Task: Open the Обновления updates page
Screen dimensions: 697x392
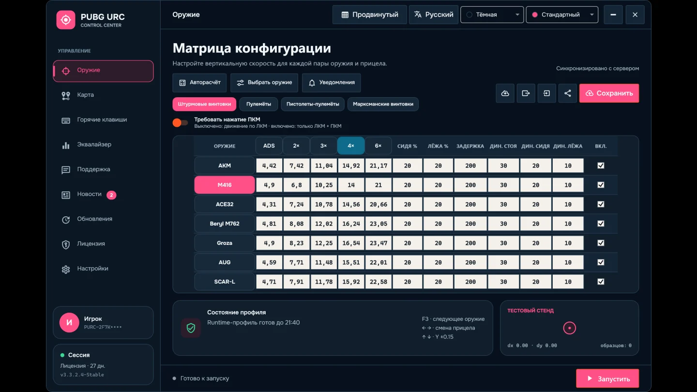Action: 103,219
